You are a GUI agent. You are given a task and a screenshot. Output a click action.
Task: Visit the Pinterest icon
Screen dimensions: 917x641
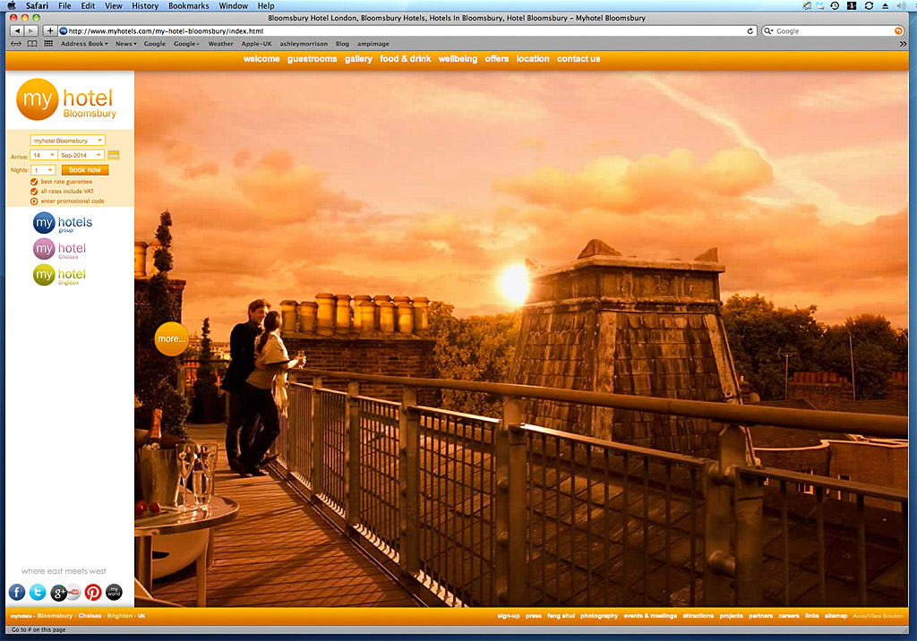click(92, 592)
